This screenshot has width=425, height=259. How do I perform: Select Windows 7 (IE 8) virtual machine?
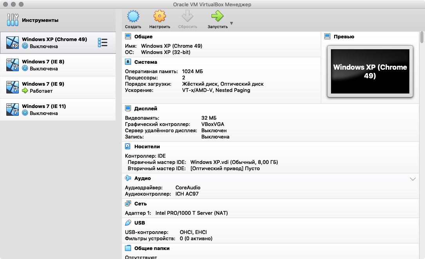coord(58,65)
